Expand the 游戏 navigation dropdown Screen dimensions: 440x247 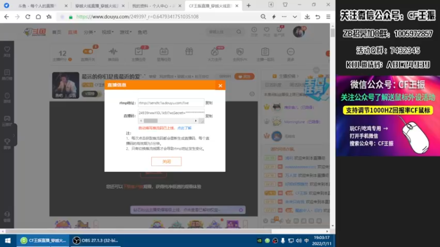point(125,32)
